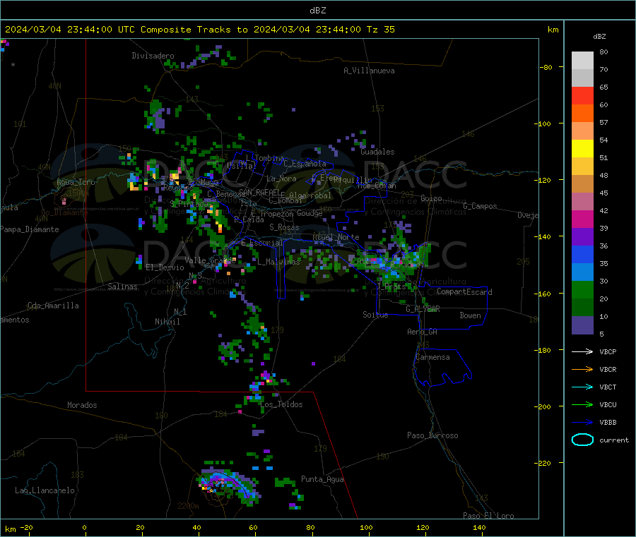The image size is (636, 537).
Task: Click the 'Tz 35' header value
Action: coord(380,30)
